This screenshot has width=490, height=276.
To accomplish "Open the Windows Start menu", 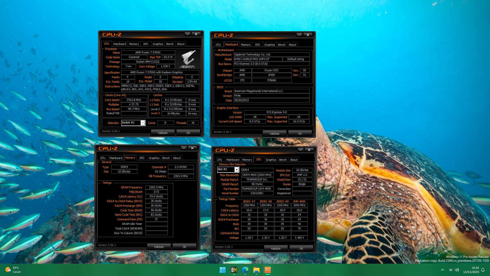I will click(223, 270).
